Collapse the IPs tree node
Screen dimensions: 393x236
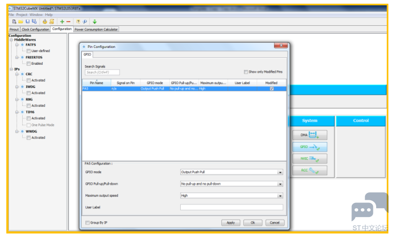pos(11,69)
